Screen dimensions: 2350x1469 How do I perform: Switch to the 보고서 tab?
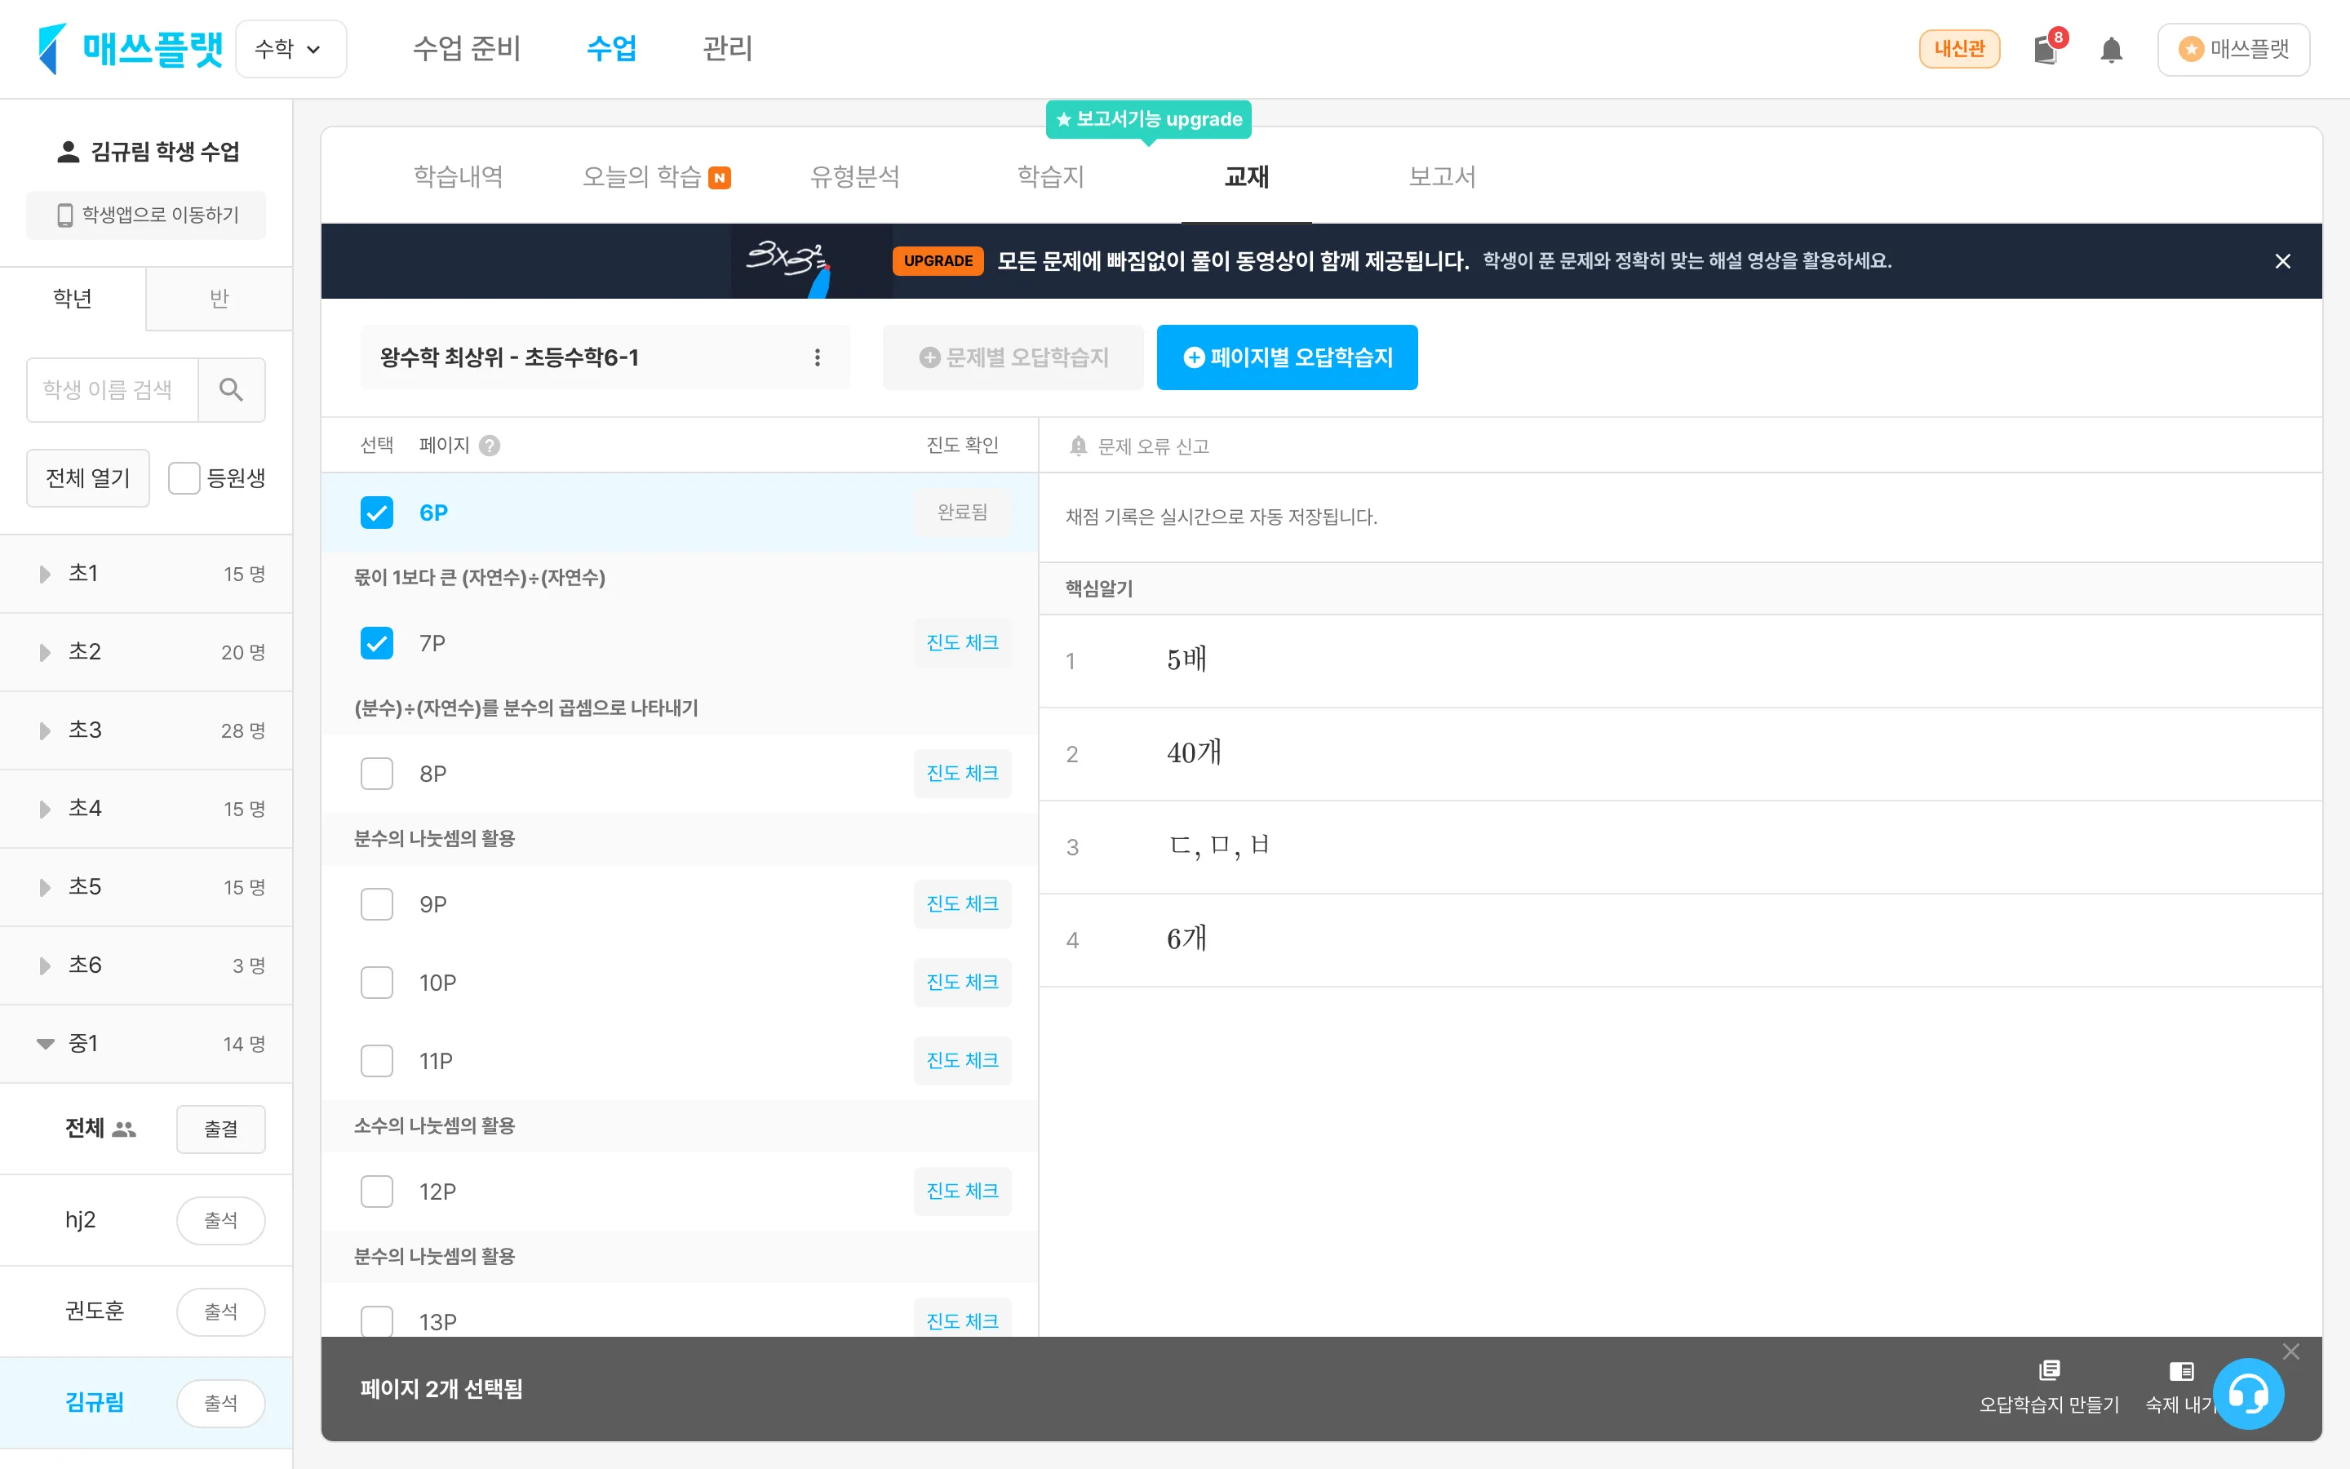pos(1442,177)
